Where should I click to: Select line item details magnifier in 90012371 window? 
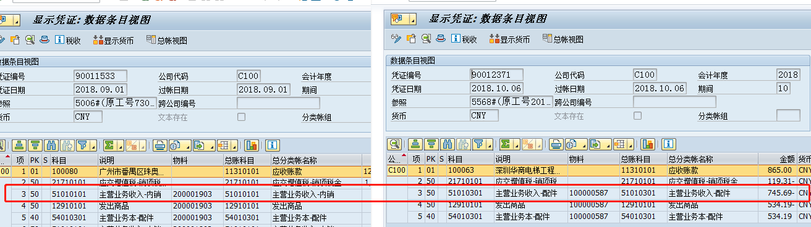coord(426,39)
